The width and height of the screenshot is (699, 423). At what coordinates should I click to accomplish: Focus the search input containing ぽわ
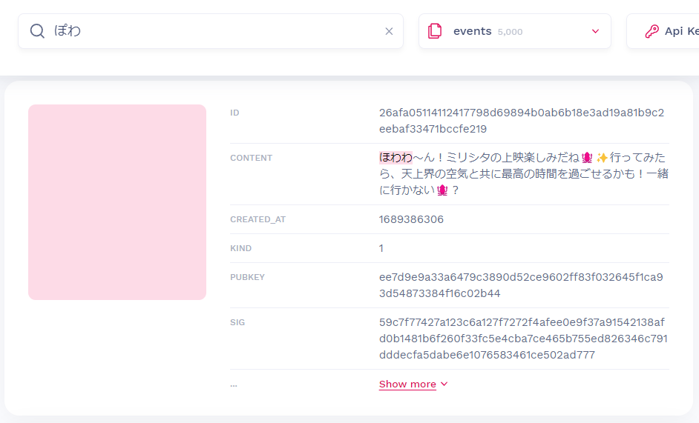215,31
